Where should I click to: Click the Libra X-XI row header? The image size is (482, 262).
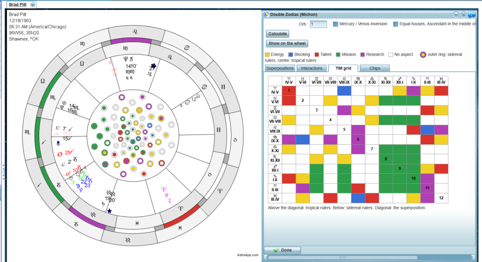275,149
